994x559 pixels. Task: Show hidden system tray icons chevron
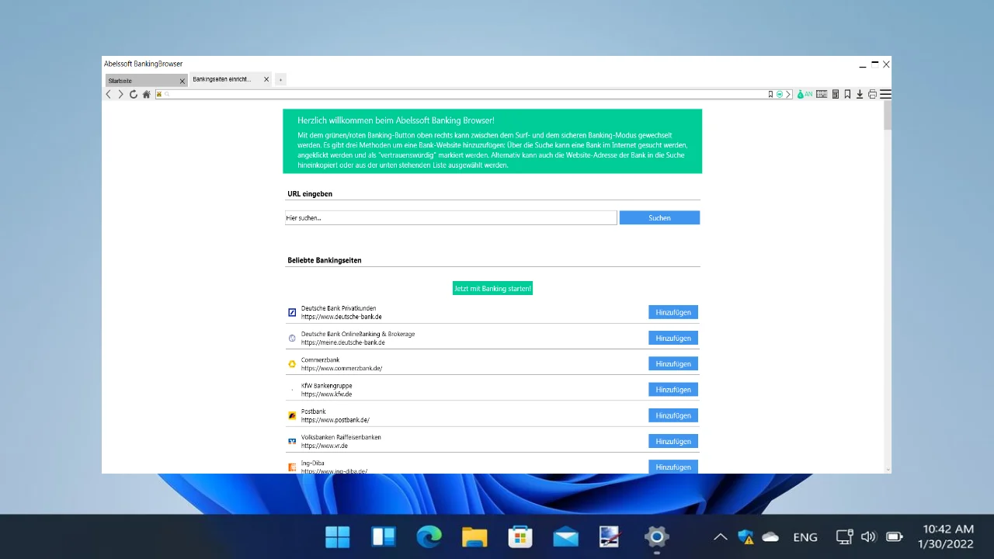[x=721, y=536]
